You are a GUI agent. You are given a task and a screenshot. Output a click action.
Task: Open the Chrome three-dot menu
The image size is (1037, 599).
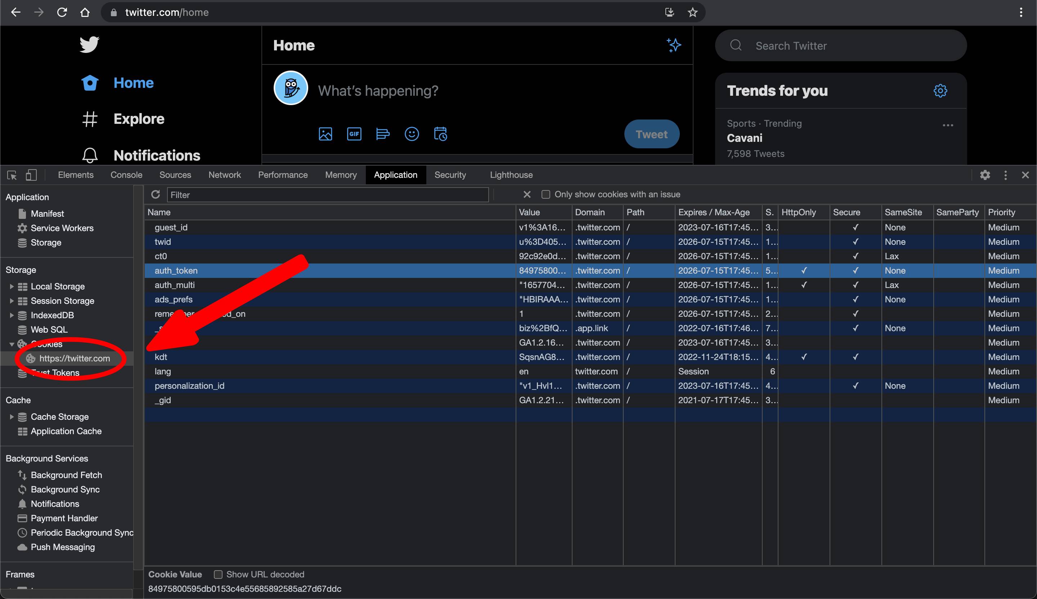click(1021, 12)
